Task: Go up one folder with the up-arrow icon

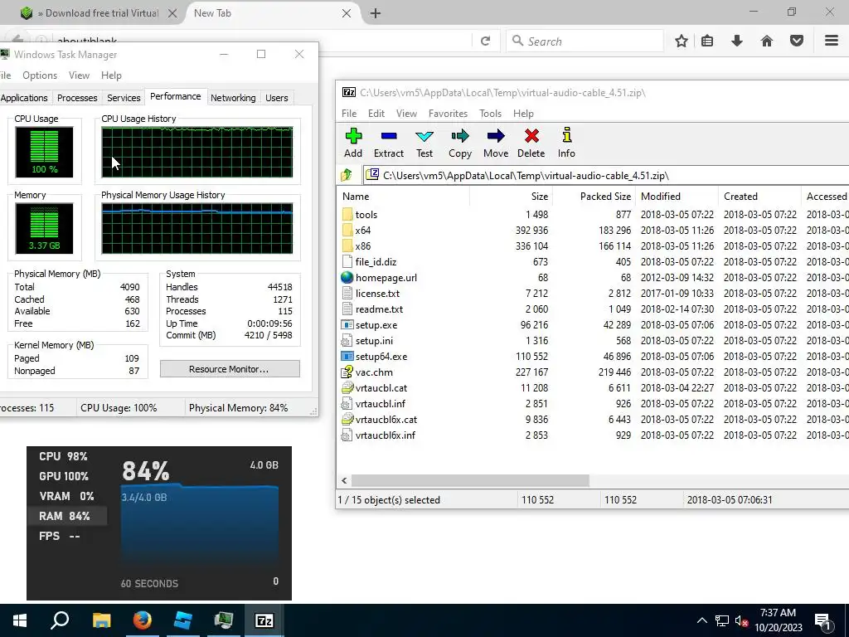Action: click(347, 175)
